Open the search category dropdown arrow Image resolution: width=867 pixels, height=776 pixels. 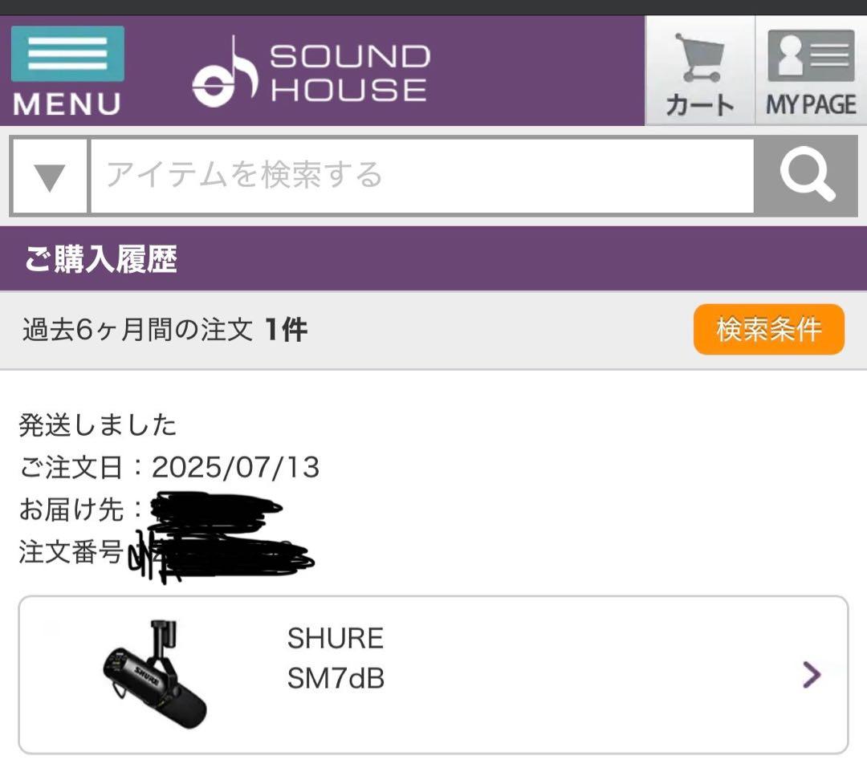[x=47, y=176]
